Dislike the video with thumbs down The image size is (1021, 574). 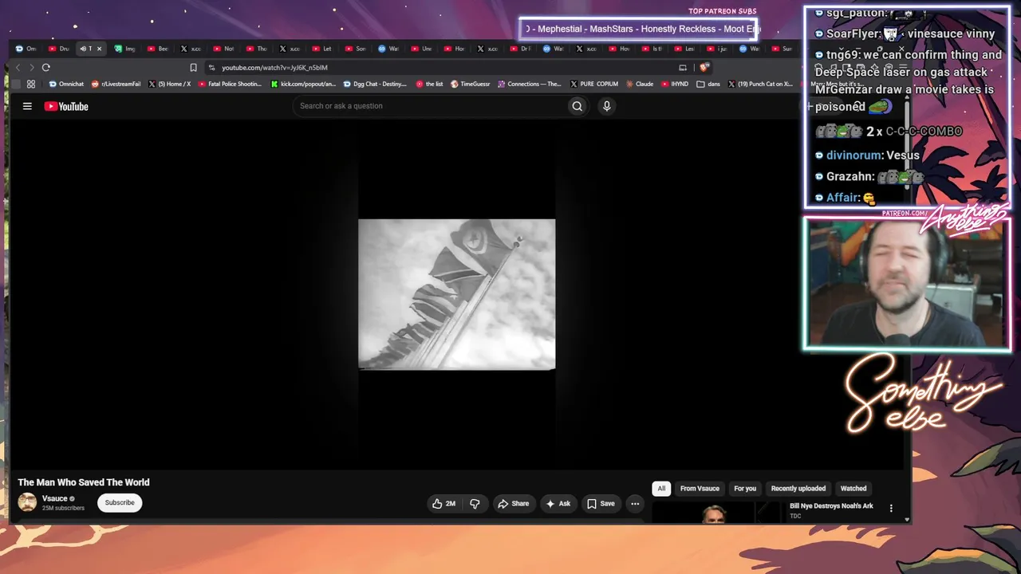475,504
